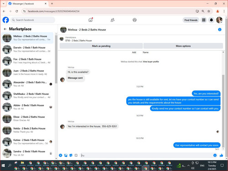
Task: Click 'Our representative will contact you soon' bubble
Action: pos(197,145)
